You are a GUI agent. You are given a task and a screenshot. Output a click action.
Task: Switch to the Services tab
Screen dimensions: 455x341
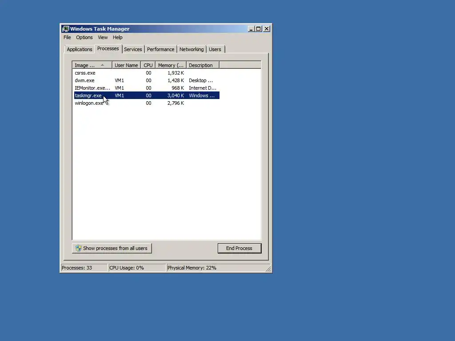coord(133,49)
